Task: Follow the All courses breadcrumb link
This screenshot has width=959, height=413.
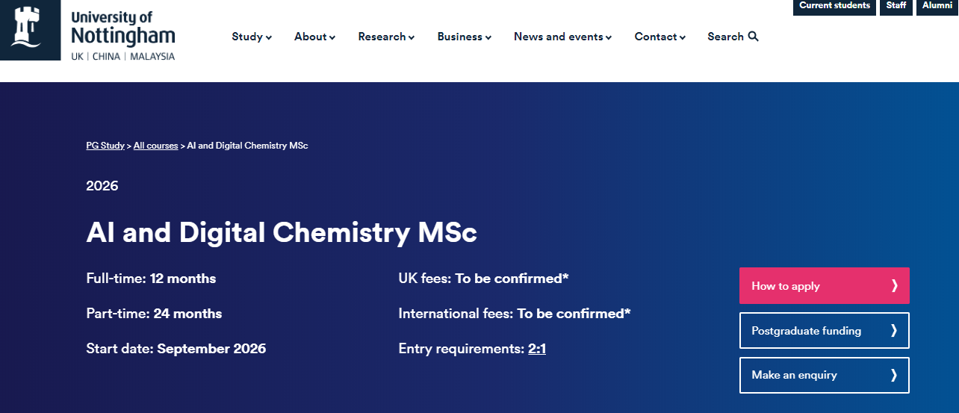Action: click(x=155, y=146)
